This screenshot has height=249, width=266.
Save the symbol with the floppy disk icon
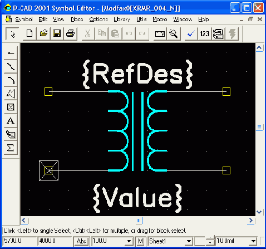(x=57, y=34)
